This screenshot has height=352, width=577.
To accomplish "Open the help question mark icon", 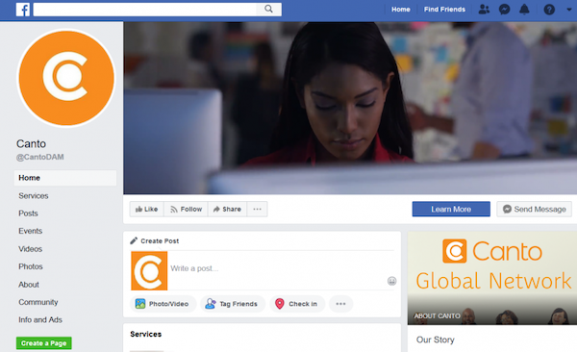I will pyautogui.click(x=549, y=10).
